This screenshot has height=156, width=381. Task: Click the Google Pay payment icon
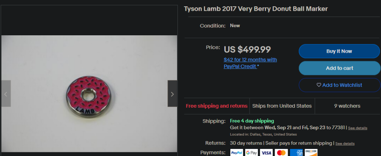tap(252, 152)
